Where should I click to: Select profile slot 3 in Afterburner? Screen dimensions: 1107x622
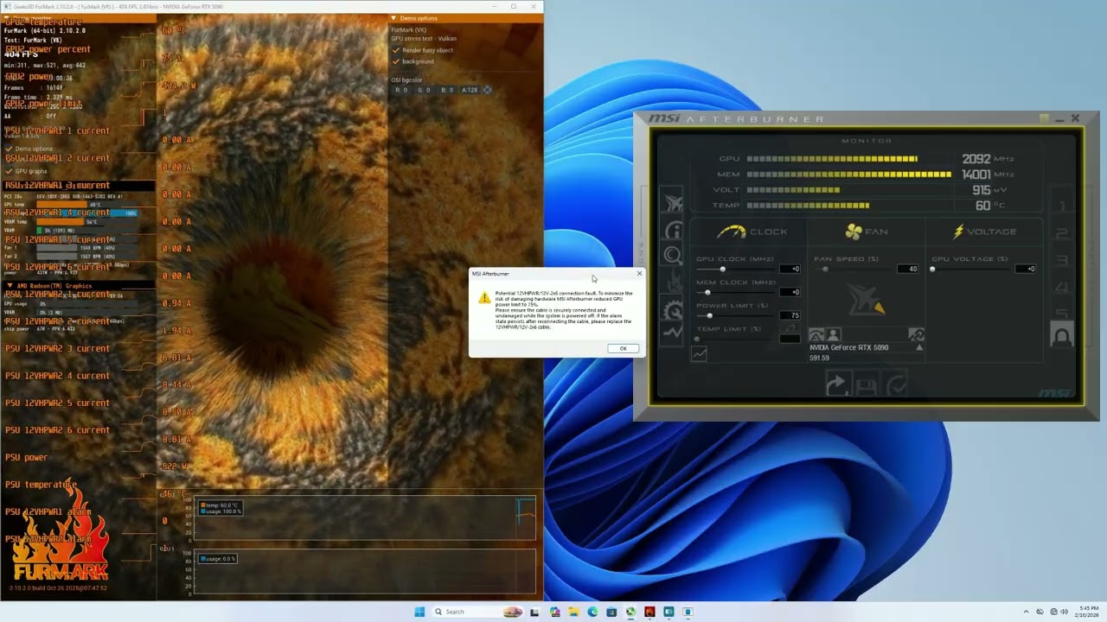1061,260
